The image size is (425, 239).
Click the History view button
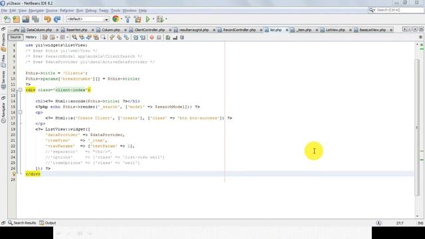click(x=31, y=37)
